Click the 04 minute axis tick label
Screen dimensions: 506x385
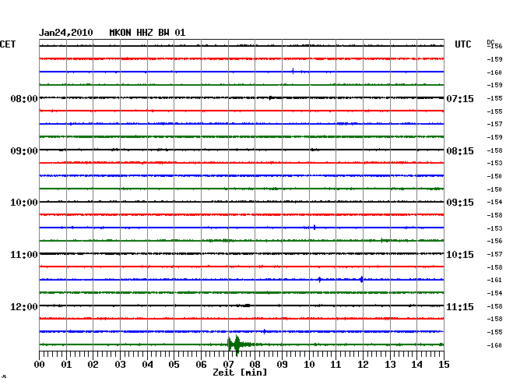point(147,364)
